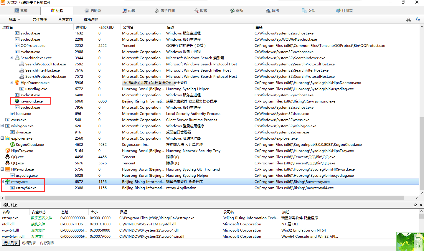Sort modules by the 基址 column header
This screenshot has width=424, height=251.
74,212
